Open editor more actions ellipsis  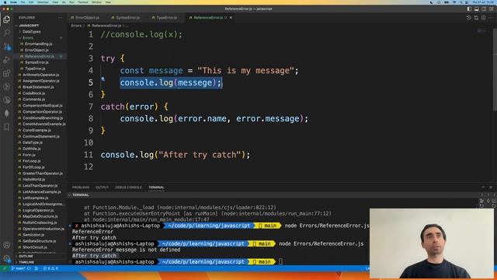(491, 18)
